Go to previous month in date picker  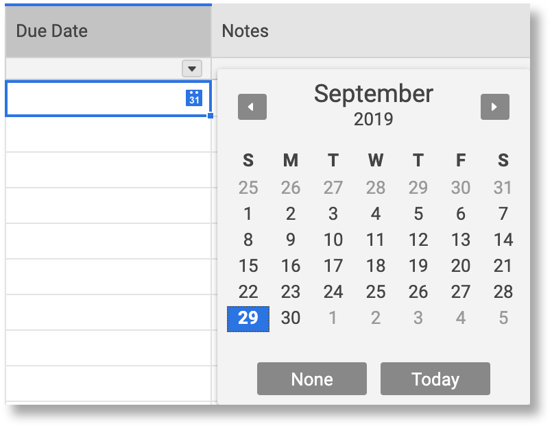tap(252, 107)
